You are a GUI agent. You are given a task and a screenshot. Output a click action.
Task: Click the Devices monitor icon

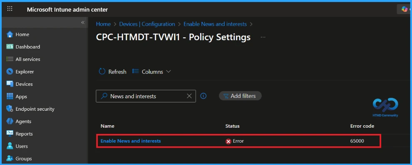[10, 84]
